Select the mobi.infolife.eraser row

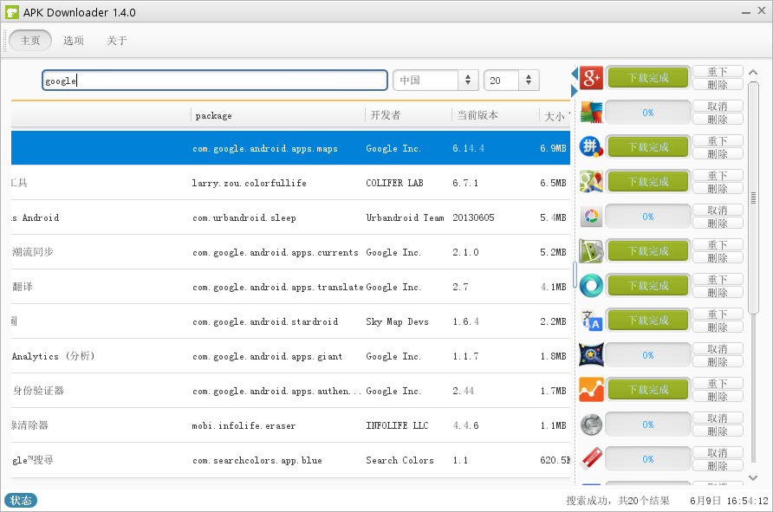tap(290, 425)
